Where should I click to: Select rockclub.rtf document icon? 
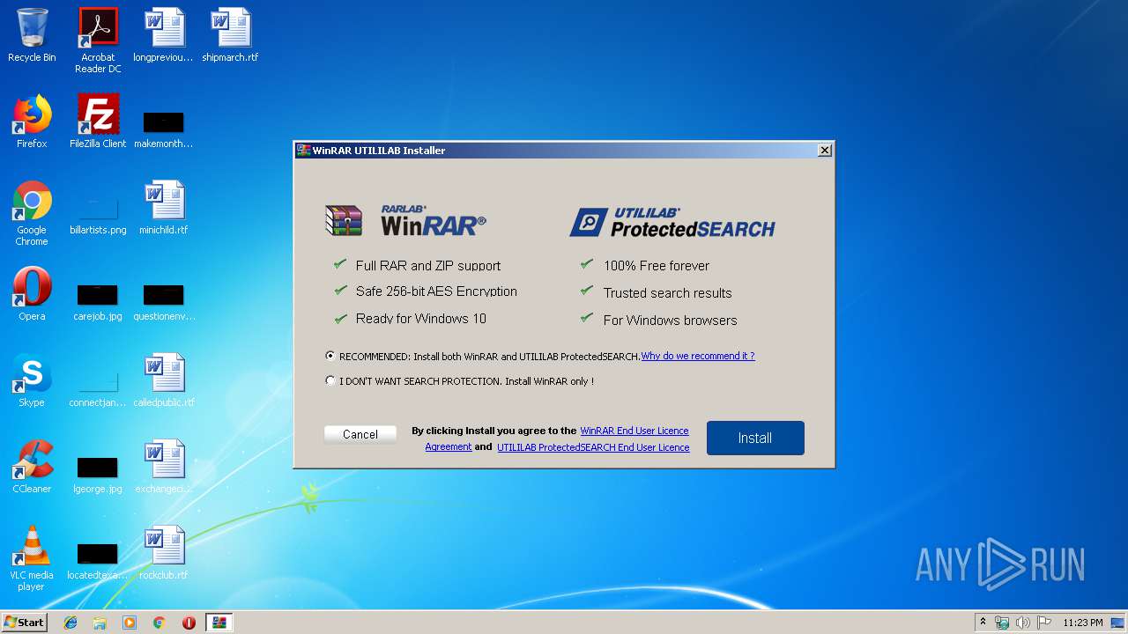tap(164, 553)
